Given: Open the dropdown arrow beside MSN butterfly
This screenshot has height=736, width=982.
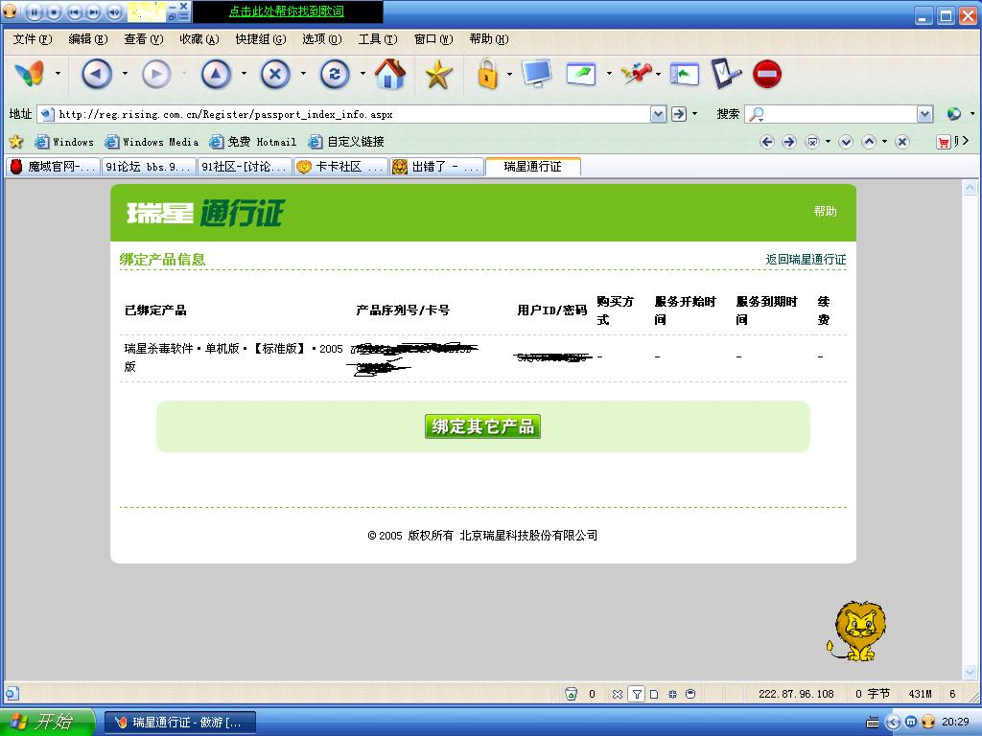Looking at the screenshot, I should (x=58, y=74).
